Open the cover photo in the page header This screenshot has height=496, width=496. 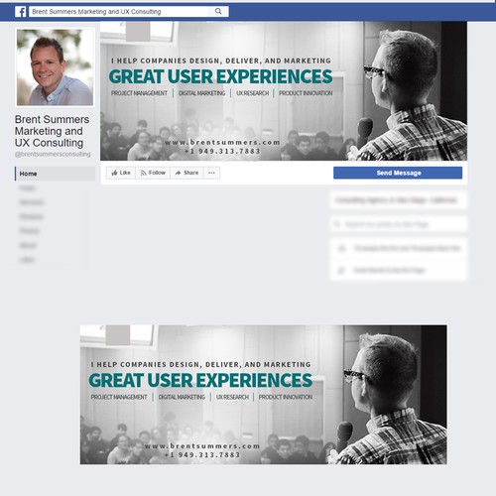pyautogui.click(x=284, y=91)
